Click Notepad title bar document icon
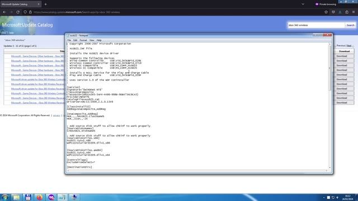This screenshot has height=201, width=358. [x=68, y=36]
